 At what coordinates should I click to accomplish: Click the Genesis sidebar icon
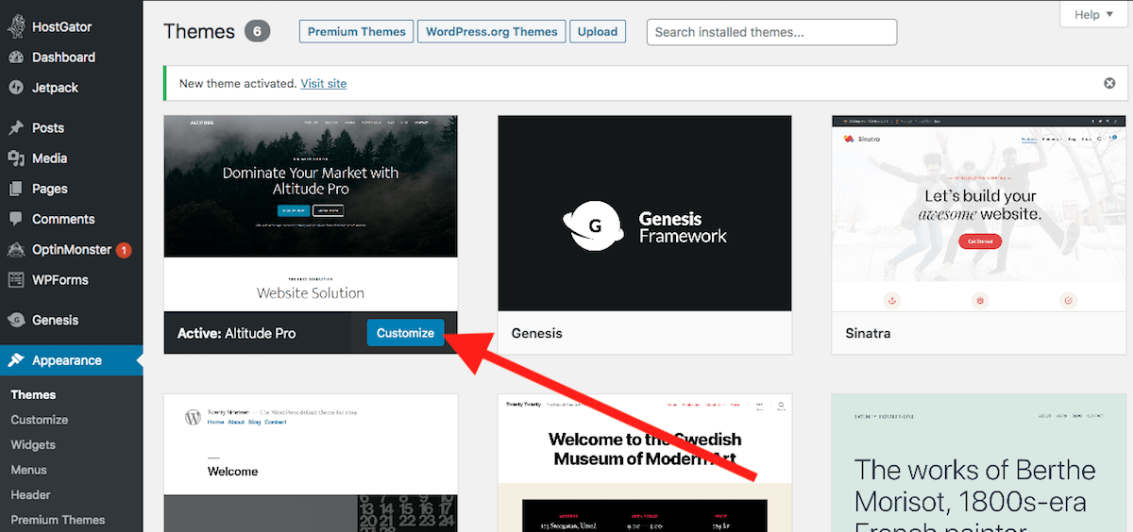[x=15, y=320]
